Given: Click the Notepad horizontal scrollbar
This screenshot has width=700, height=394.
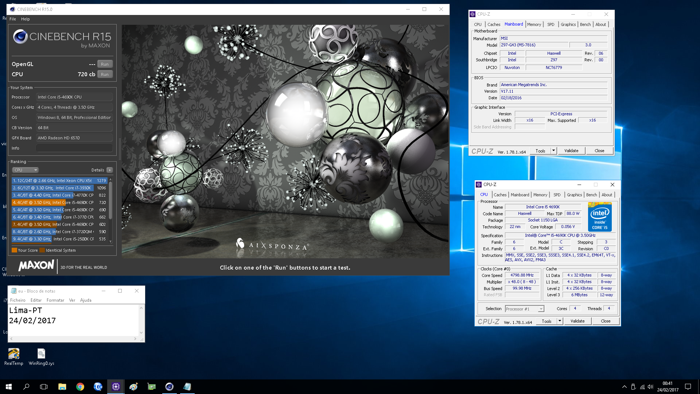Looking at the screenshot, I should [x=73, y=339].
